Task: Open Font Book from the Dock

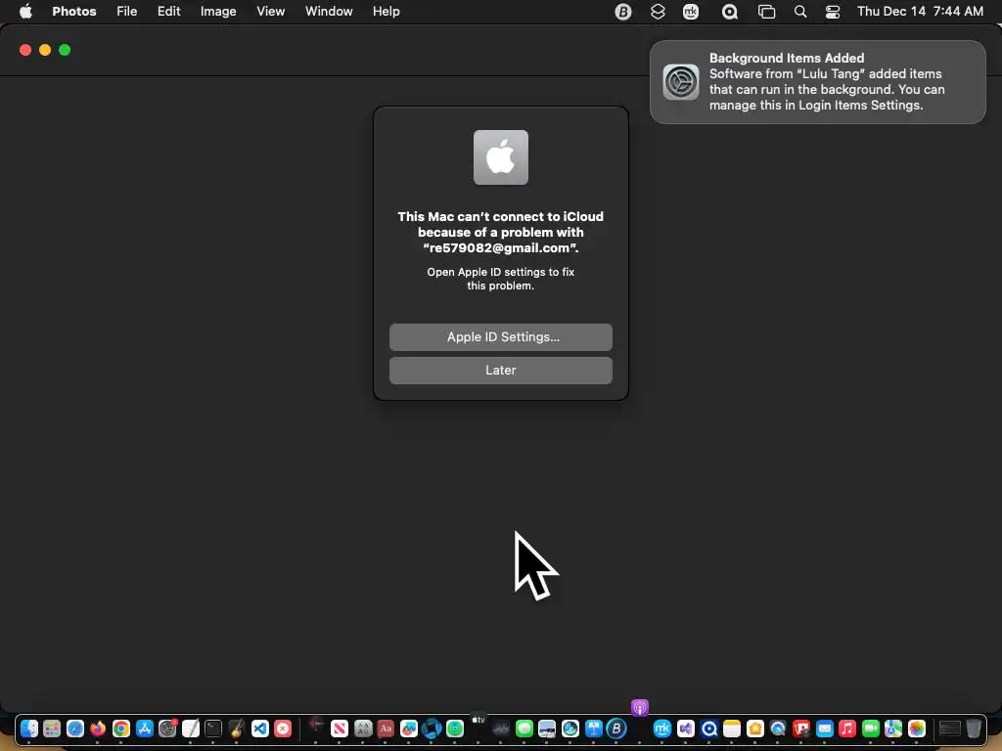Action: pos(363,729)
